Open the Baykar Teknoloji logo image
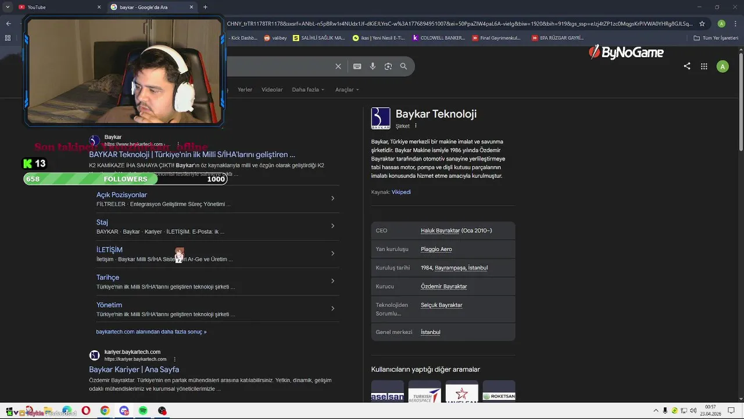The width and height of the screenshot is (744, 419). click(381, 118)
